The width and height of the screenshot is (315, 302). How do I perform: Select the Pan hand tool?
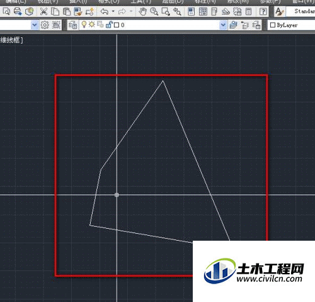[143, 11]
